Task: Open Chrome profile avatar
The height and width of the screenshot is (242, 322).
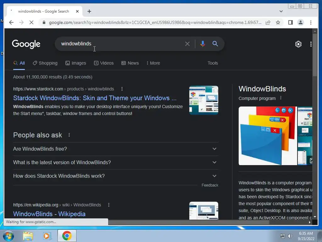Action: [x=300, y=22]
